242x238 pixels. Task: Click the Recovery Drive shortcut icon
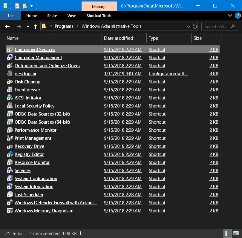click(10, 146)
